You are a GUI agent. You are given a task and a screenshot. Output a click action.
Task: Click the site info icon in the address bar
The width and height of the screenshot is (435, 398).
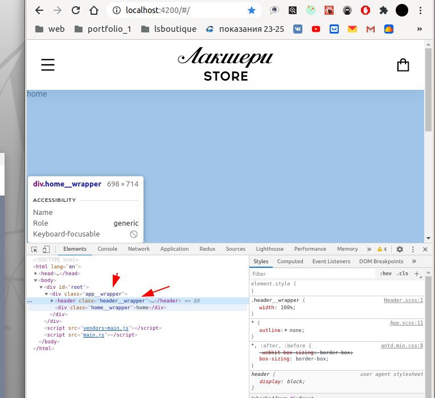[117, 11]
